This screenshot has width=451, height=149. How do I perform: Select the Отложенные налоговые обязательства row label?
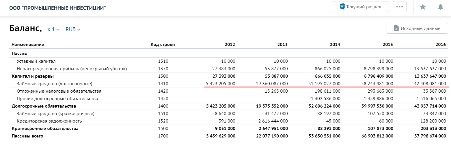click(59, 91)
